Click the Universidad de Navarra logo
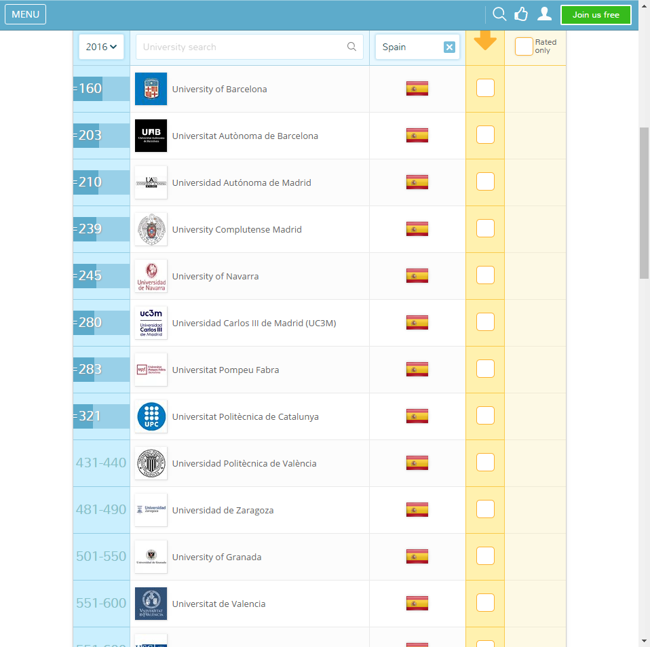 [x=151, y=276]
